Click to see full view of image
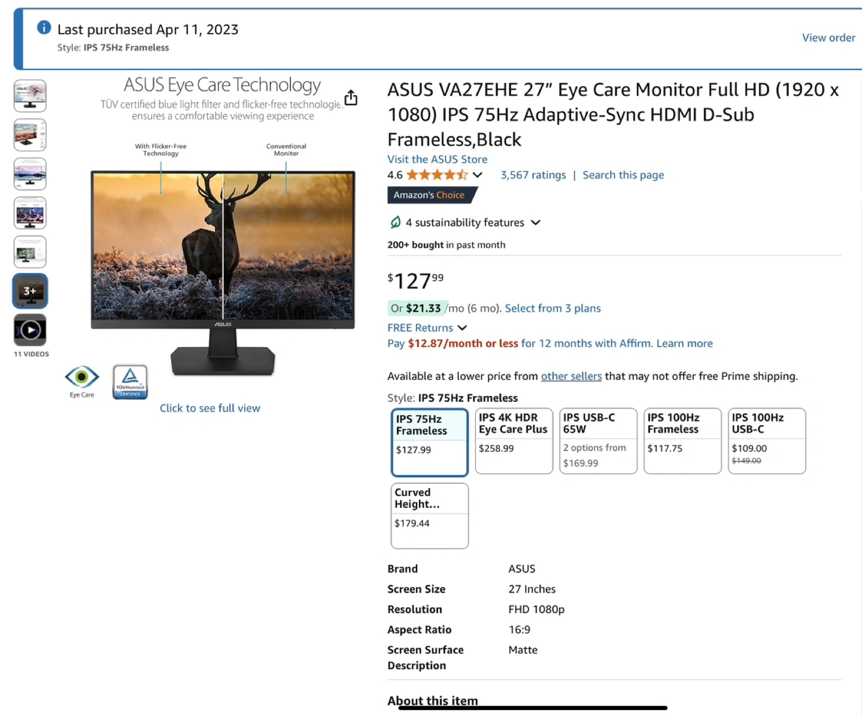The image size is (862, 716). pyautogui.click(x=210, y=408)
